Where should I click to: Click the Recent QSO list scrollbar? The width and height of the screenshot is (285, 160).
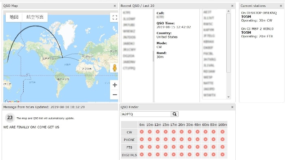click(228, 43)
